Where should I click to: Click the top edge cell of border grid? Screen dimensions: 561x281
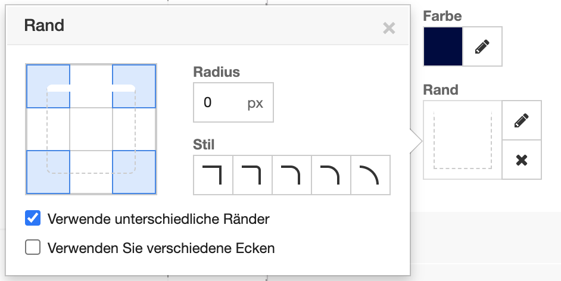click(91, 86)
